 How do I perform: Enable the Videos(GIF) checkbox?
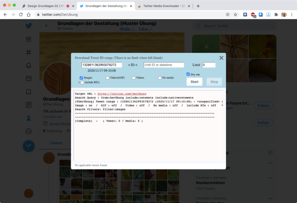(108, 78)
